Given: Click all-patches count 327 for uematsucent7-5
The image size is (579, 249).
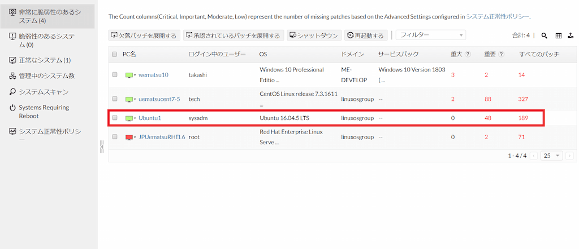Looking at the screenshot, I should (523, 99).
